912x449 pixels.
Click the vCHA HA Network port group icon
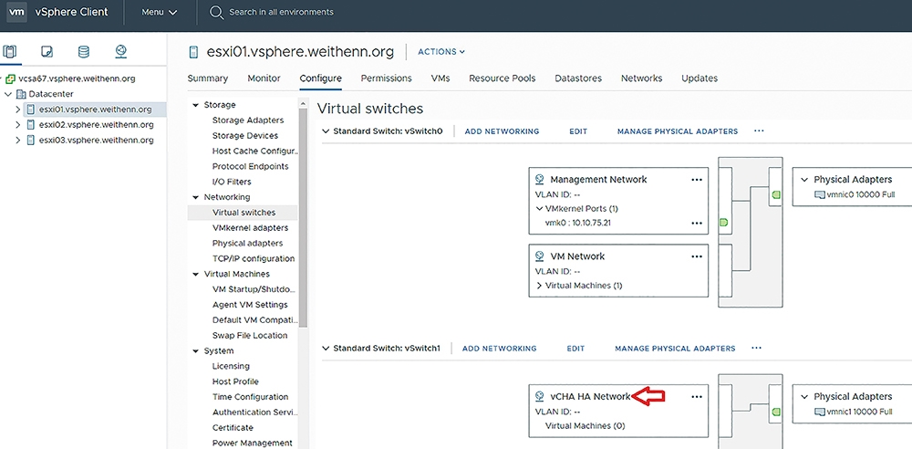pyautogui.click(x=539, y=397)
